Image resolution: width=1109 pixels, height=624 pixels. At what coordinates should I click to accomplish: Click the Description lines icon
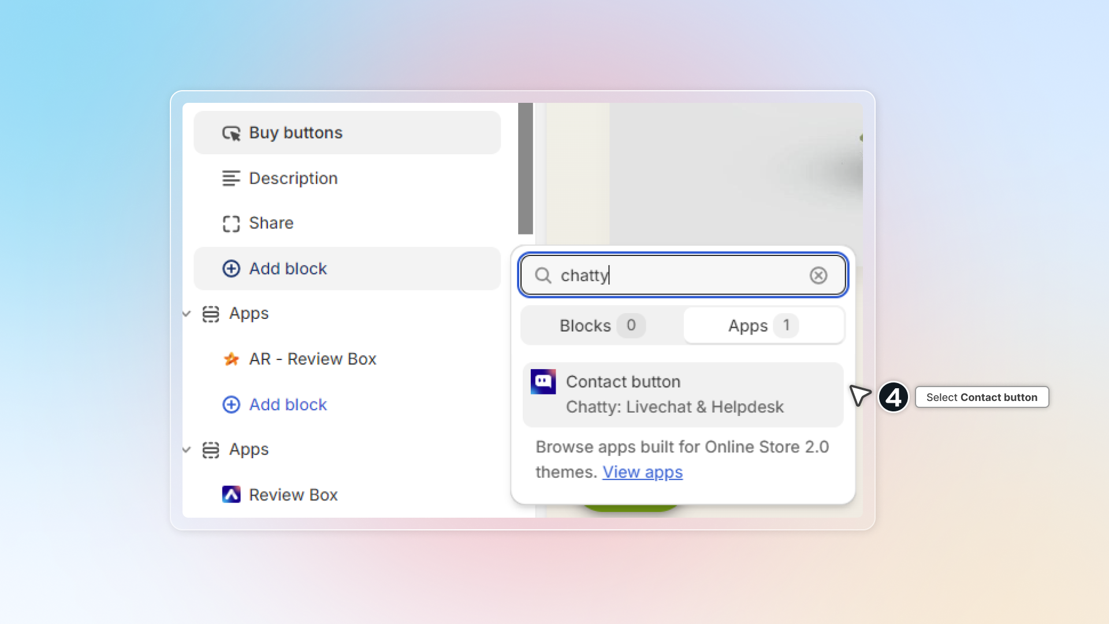coord(231,179)
